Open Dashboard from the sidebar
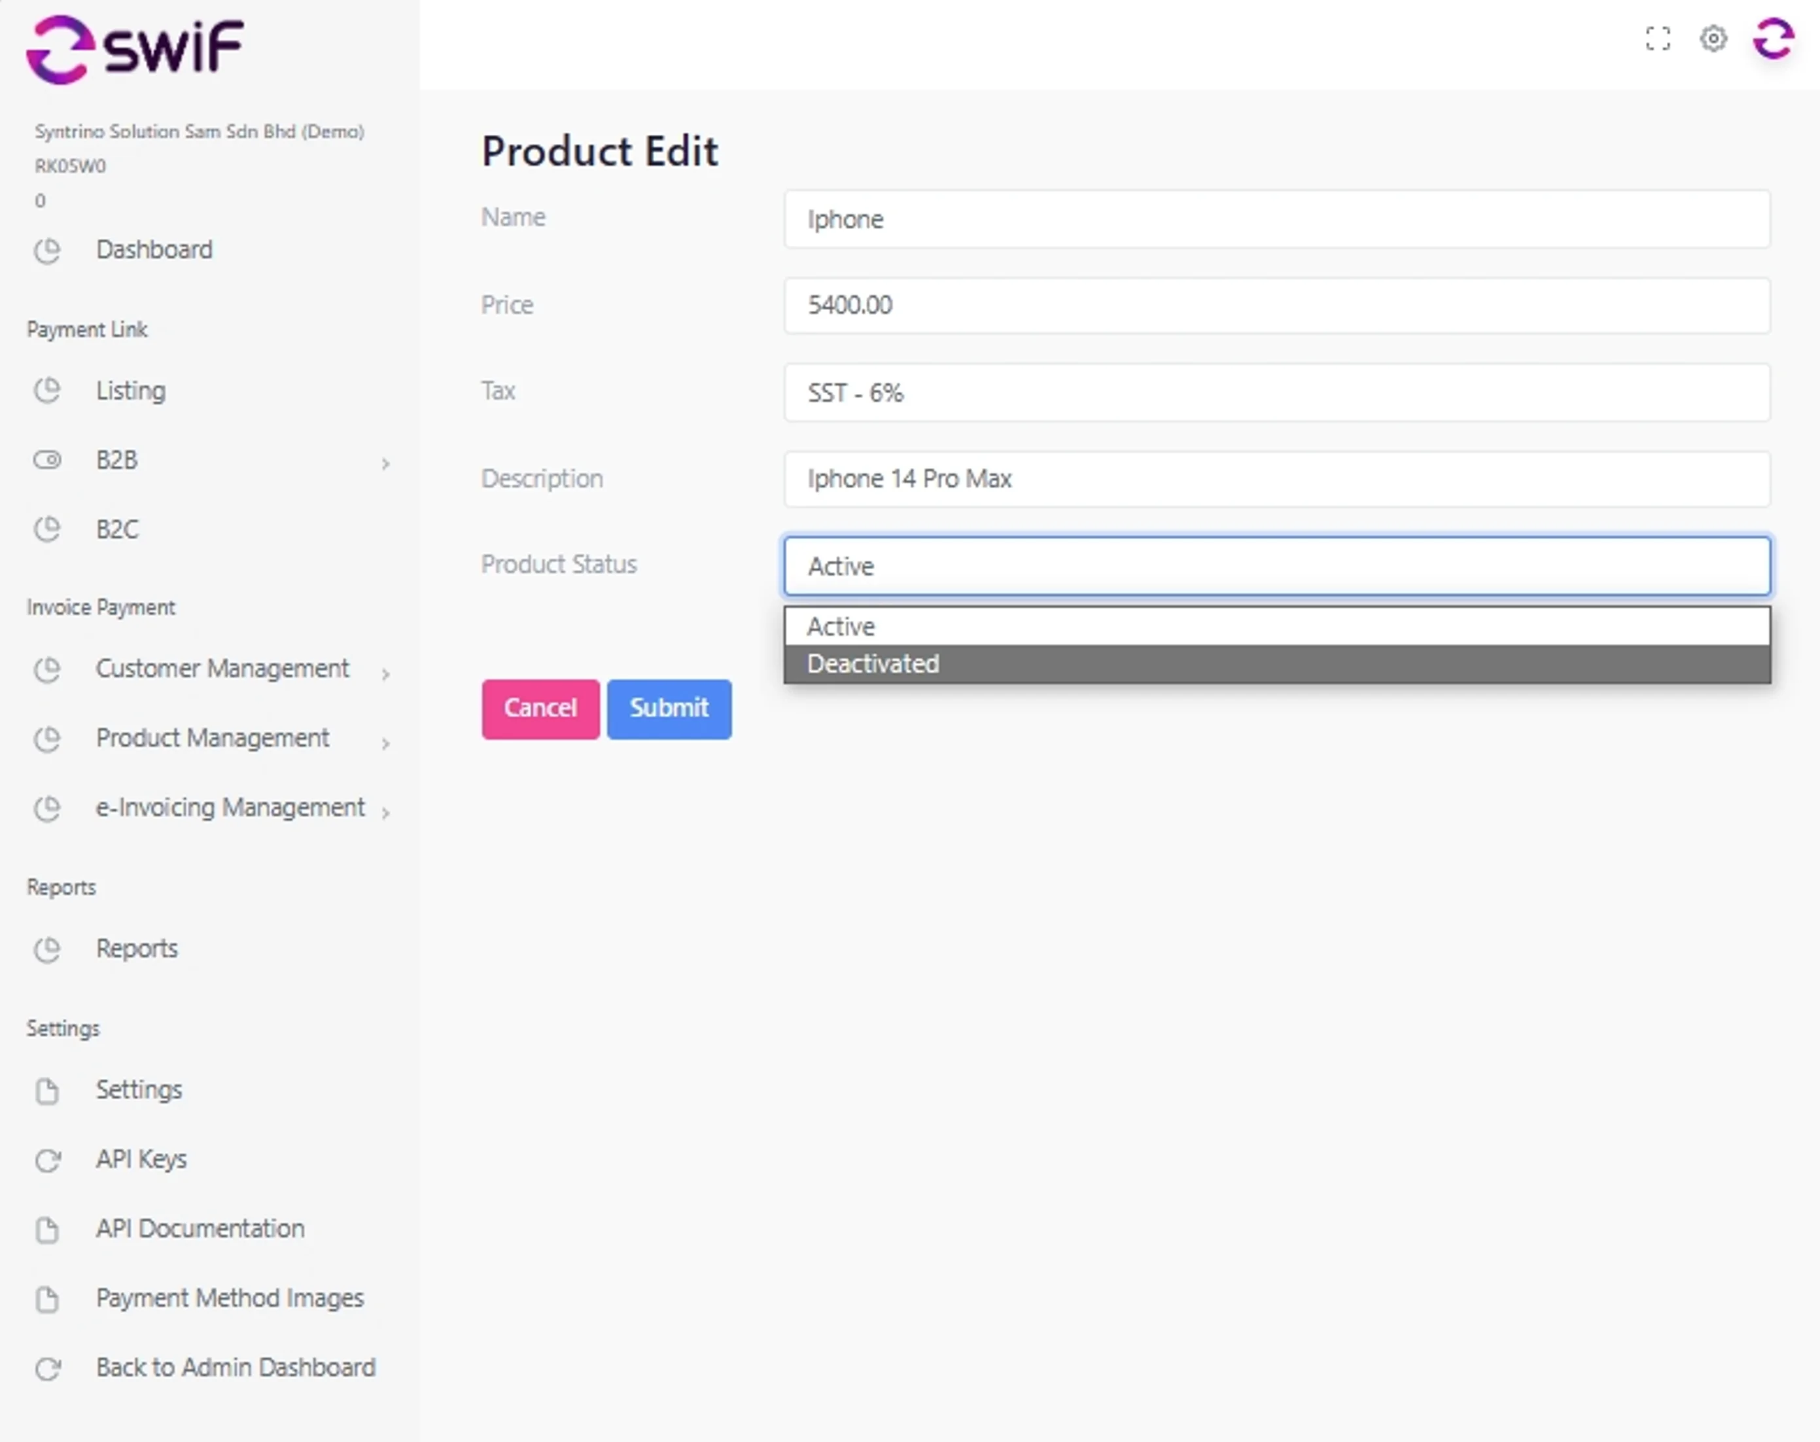The height and width of the screenshot is (1442, 1820). (x=154, y=250)
